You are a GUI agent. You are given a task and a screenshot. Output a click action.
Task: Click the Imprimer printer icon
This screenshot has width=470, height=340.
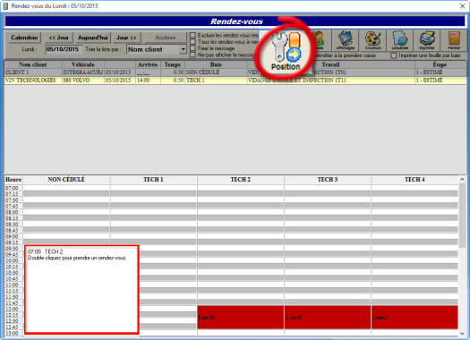pyautogui.click(x=427, y=40)
